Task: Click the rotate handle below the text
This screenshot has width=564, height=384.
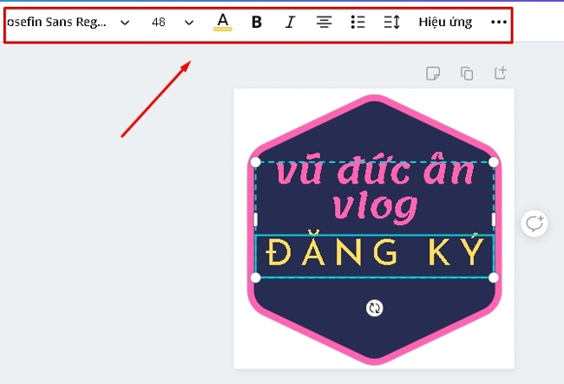Action: point(374,308)
